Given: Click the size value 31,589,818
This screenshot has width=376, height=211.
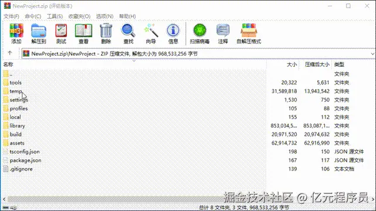Looking at the screenshot, I should [284, 91].
